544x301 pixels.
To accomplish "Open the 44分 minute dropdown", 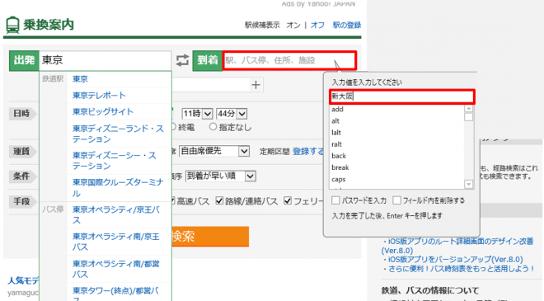I will click(x=232, y=114).
